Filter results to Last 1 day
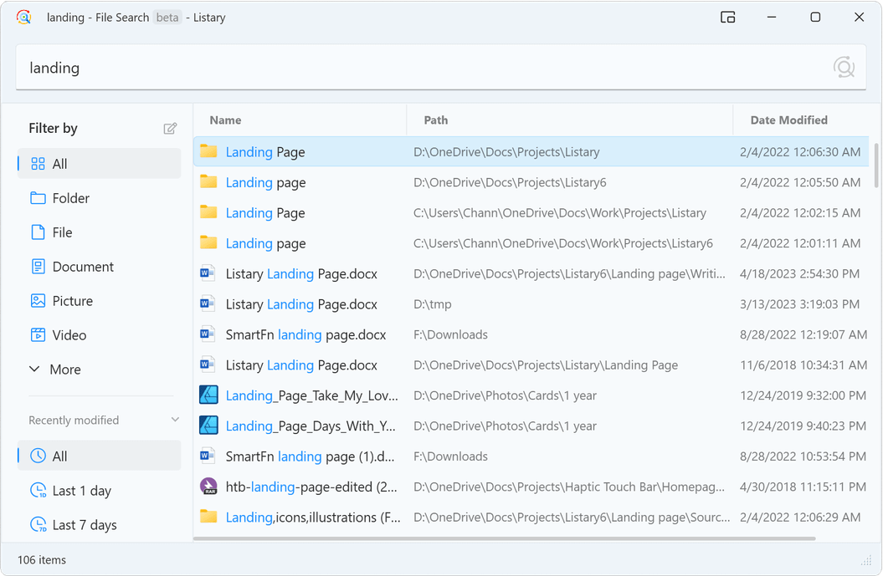 [x=99, y=491]
